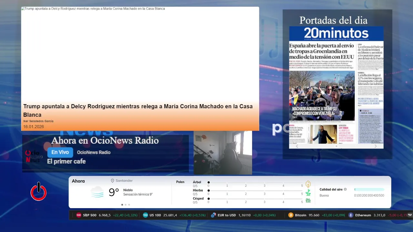Image resolution: width=413 pixels, height=232 pixels.
Task: Click the broken image icon in news card
Action: (x=23, y=9)
